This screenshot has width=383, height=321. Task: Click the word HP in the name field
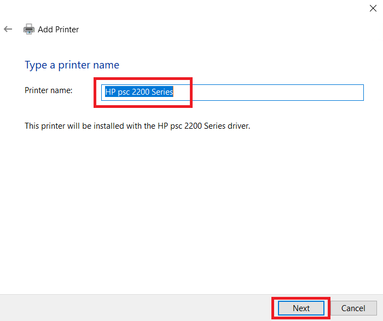coord(110,93)
